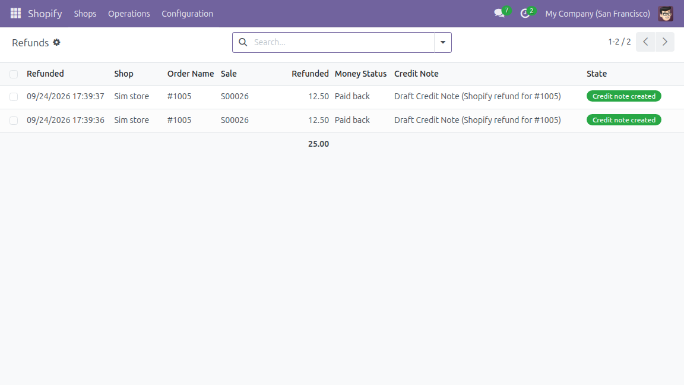Open company switcher My Company (San Francisco)
Viewport: 684px width, 385px height.
598,14
